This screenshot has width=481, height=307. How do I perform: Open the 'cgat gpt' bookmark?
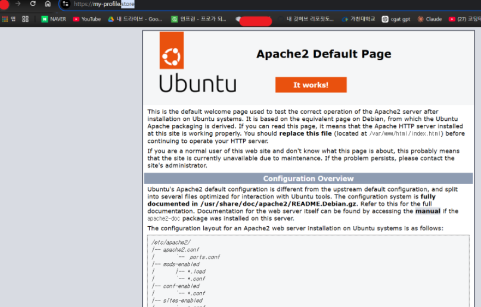(396, 19)
